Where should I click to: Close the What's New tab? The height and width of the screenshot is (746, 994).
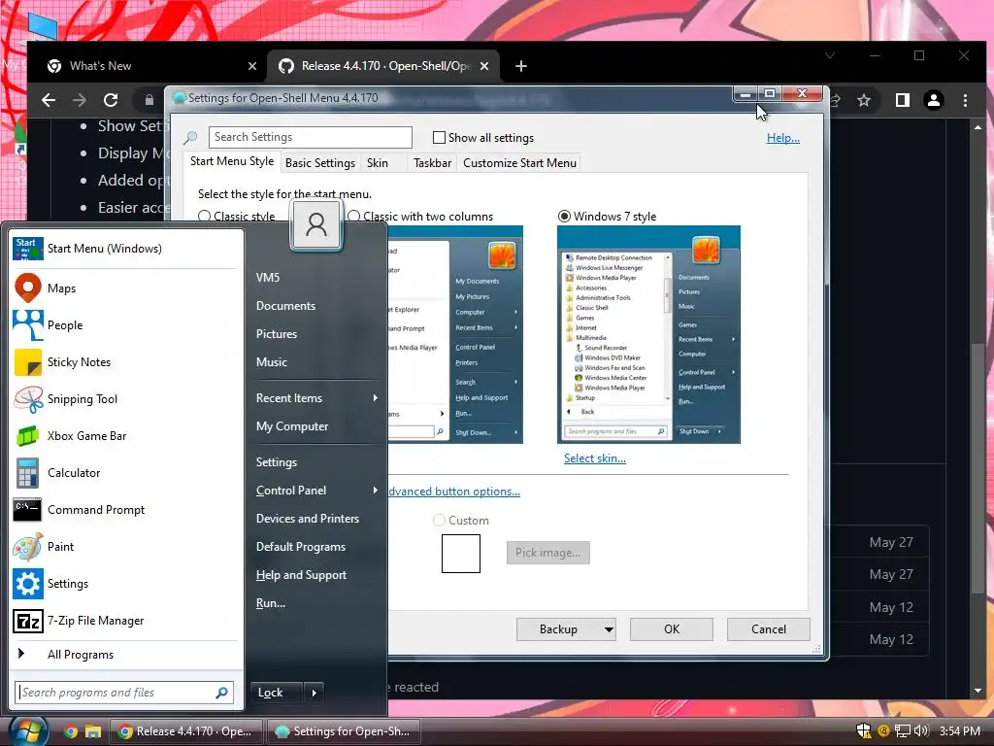pyautogui.click(x=252, y=66)
